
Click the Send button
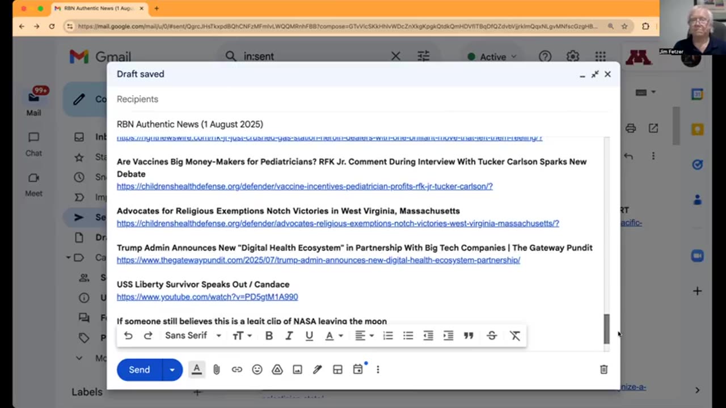pyautogui.click(x=140, y=369)
